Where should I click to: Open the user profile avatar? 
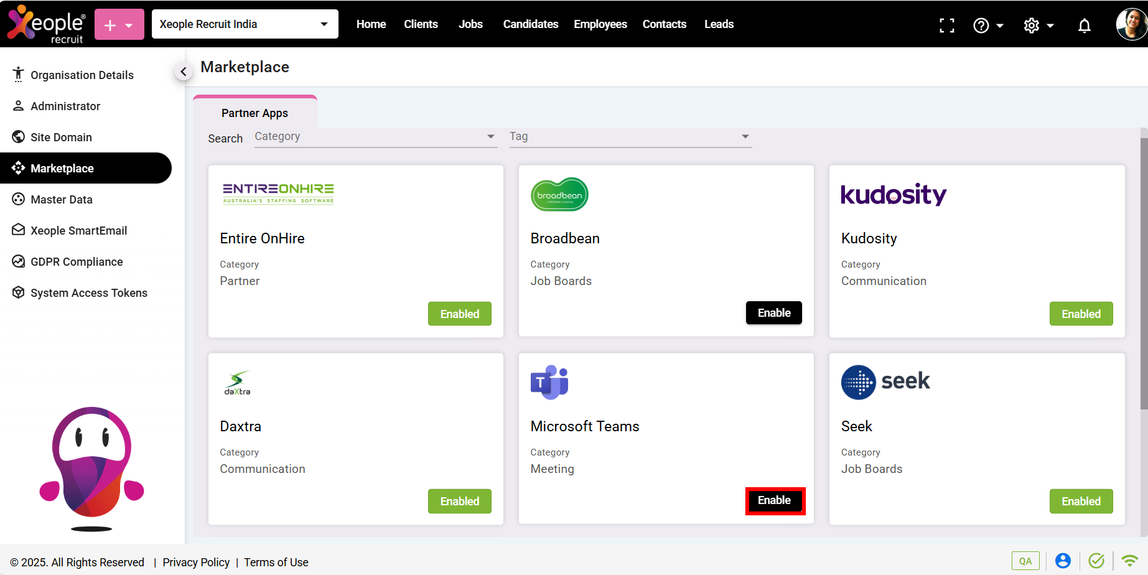pos(1132,24)
